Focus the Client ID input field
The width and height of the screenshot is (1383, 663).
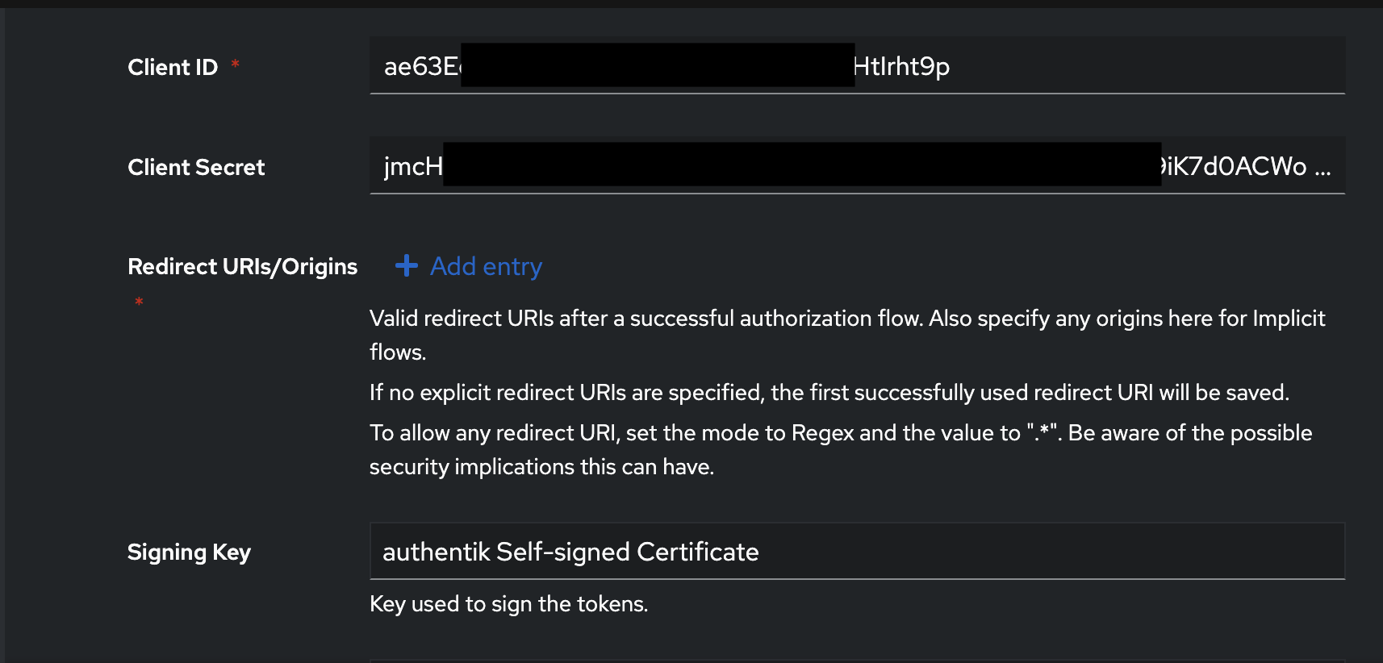click(1130, 66)
